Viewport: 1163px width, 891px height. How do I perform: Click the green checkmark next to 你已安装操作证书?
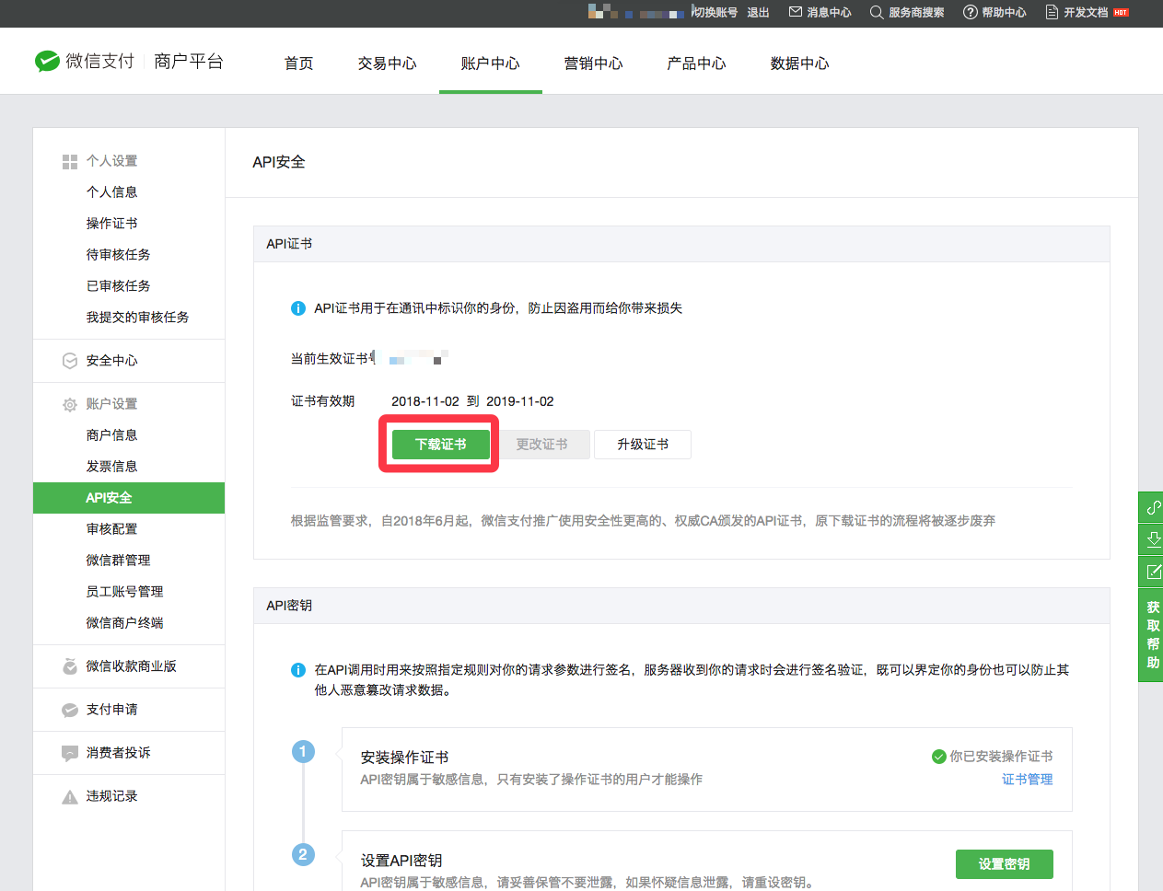[938, 757]
